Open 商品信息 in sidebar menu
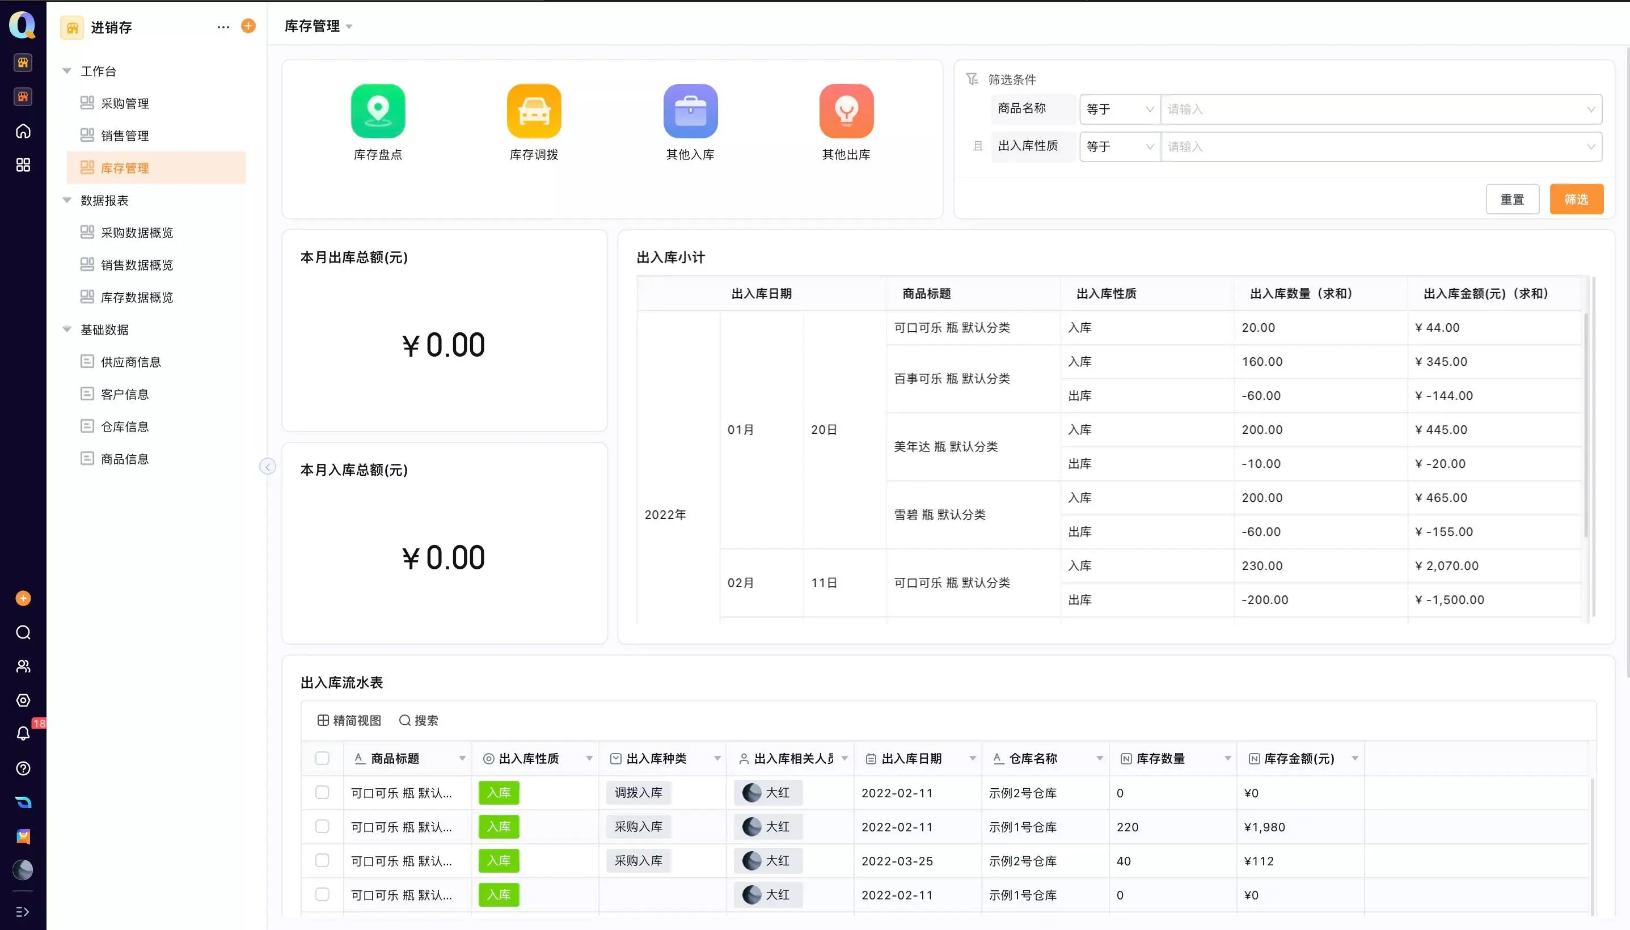 click(x=125, y=459)
